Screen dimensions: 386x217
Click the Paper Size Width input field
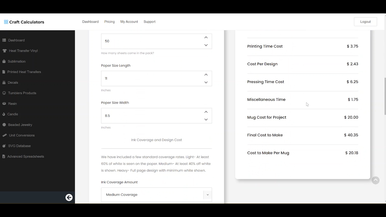(x=157, y=116)
